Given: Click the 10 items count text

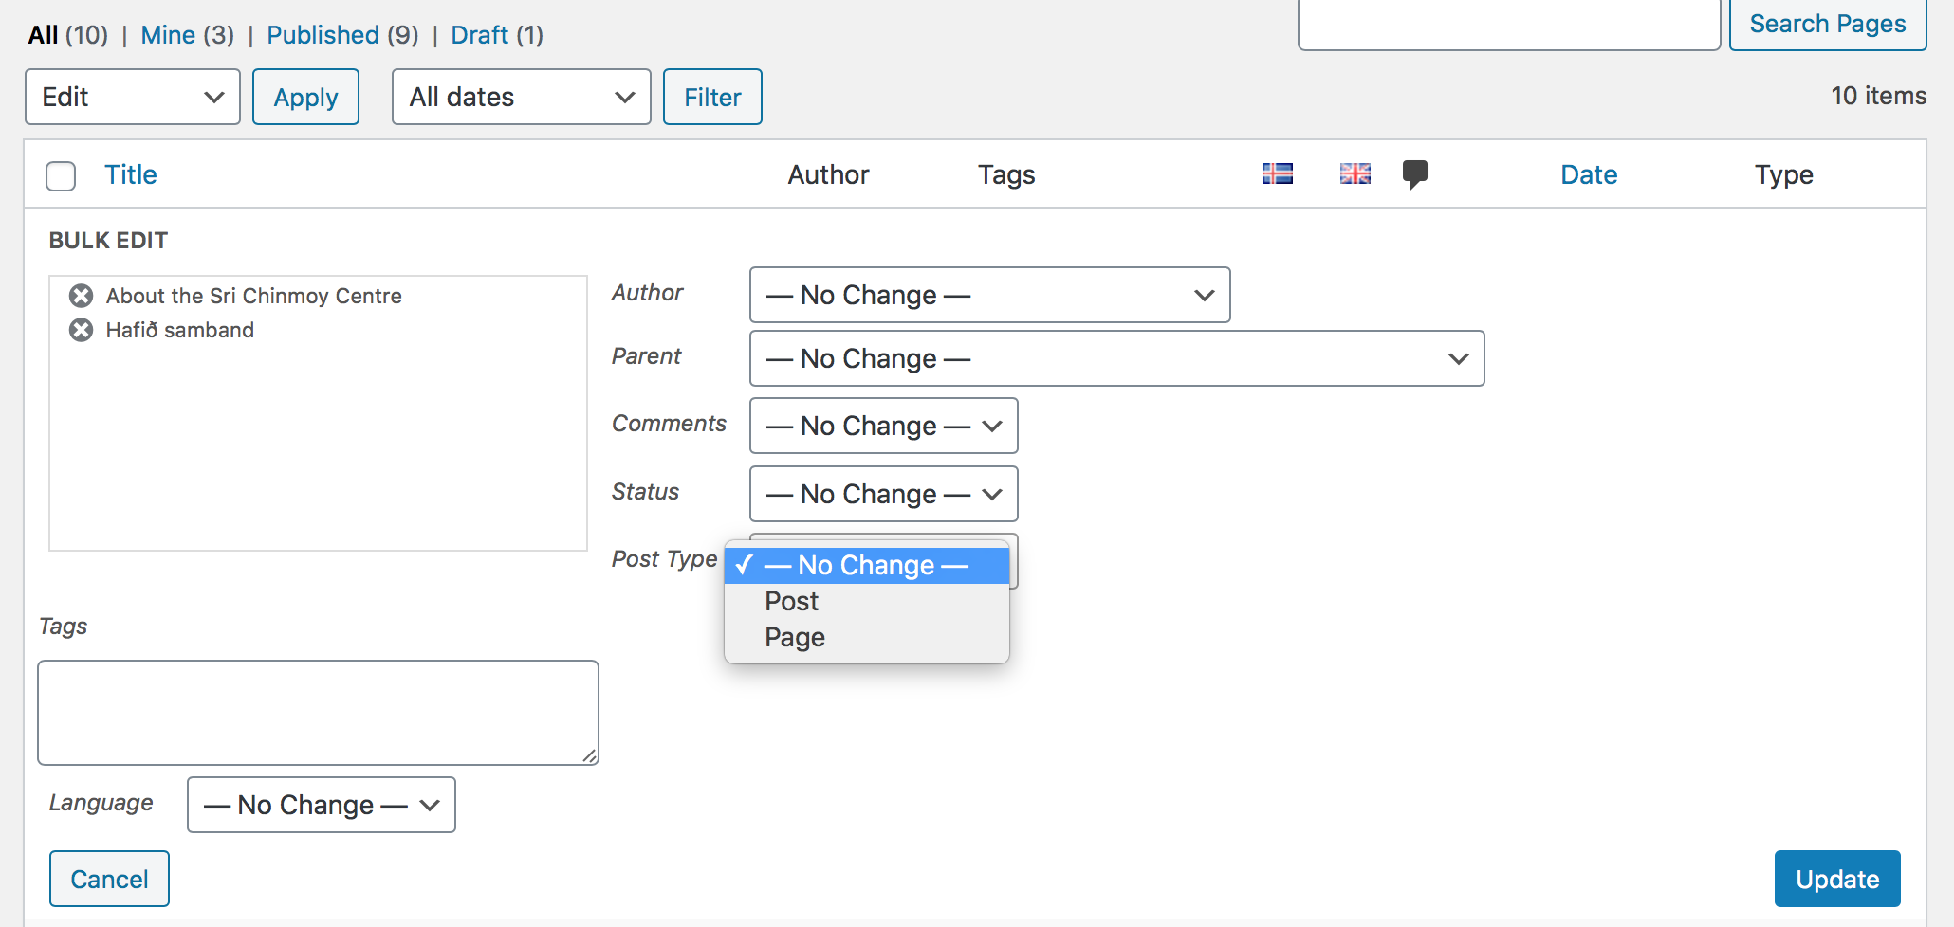Looking at the screenshot, I should pyautogui.click(x=1878, y=96).
